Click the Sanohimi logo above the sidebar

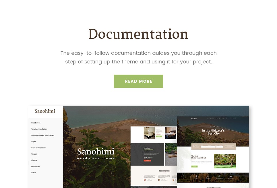click(45, 111)
